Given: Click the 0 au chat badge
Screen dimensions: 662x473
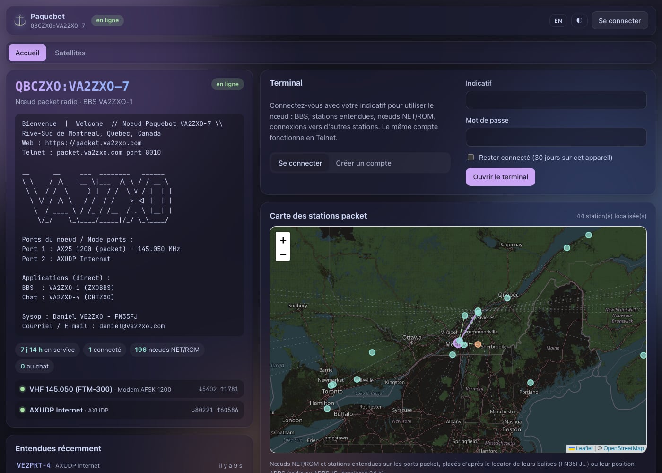Looking at the screenshot, I should pos(35,367).
